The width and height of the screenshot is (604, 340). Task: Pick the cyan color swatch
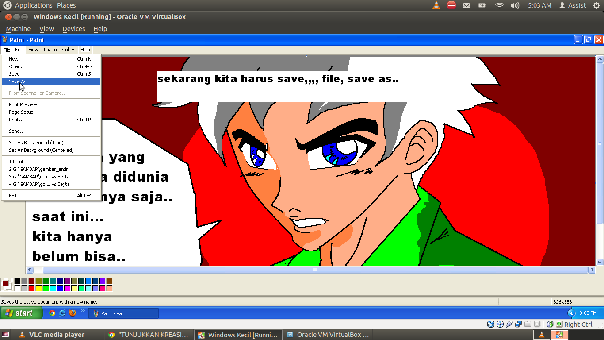tap(53, 288)
